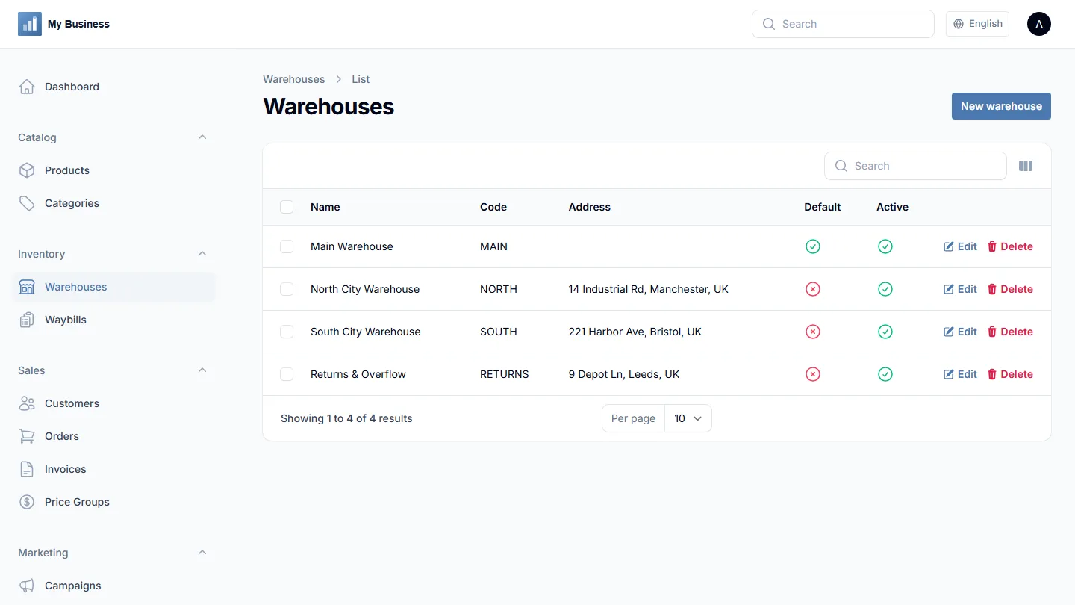Click the Categories tag icon
Viewport: 1075px width, 605px height.
pos(27,203)
